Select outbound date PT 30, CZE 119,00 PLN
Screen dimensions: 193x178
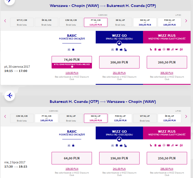[96, 22]
